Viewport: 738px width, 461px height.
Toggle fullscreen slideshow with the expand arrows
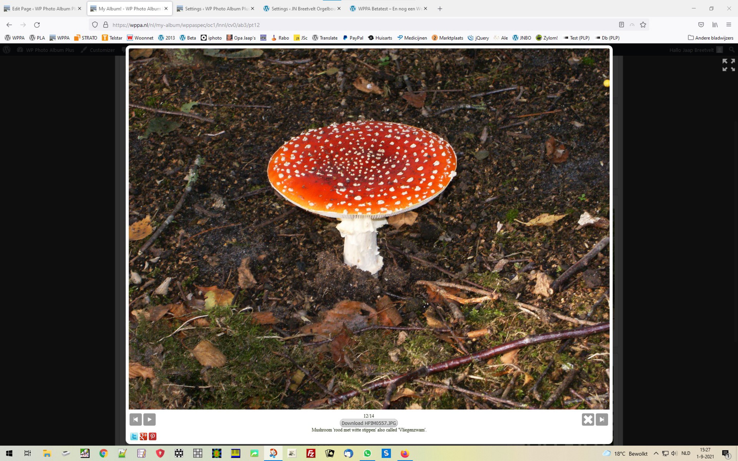[728, 65]
